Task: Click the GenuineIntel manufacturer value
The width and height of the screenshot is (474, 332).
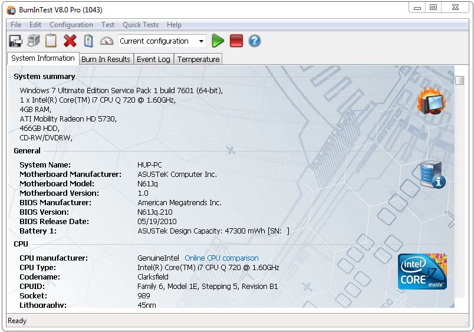Action: [x=158, y=258]
